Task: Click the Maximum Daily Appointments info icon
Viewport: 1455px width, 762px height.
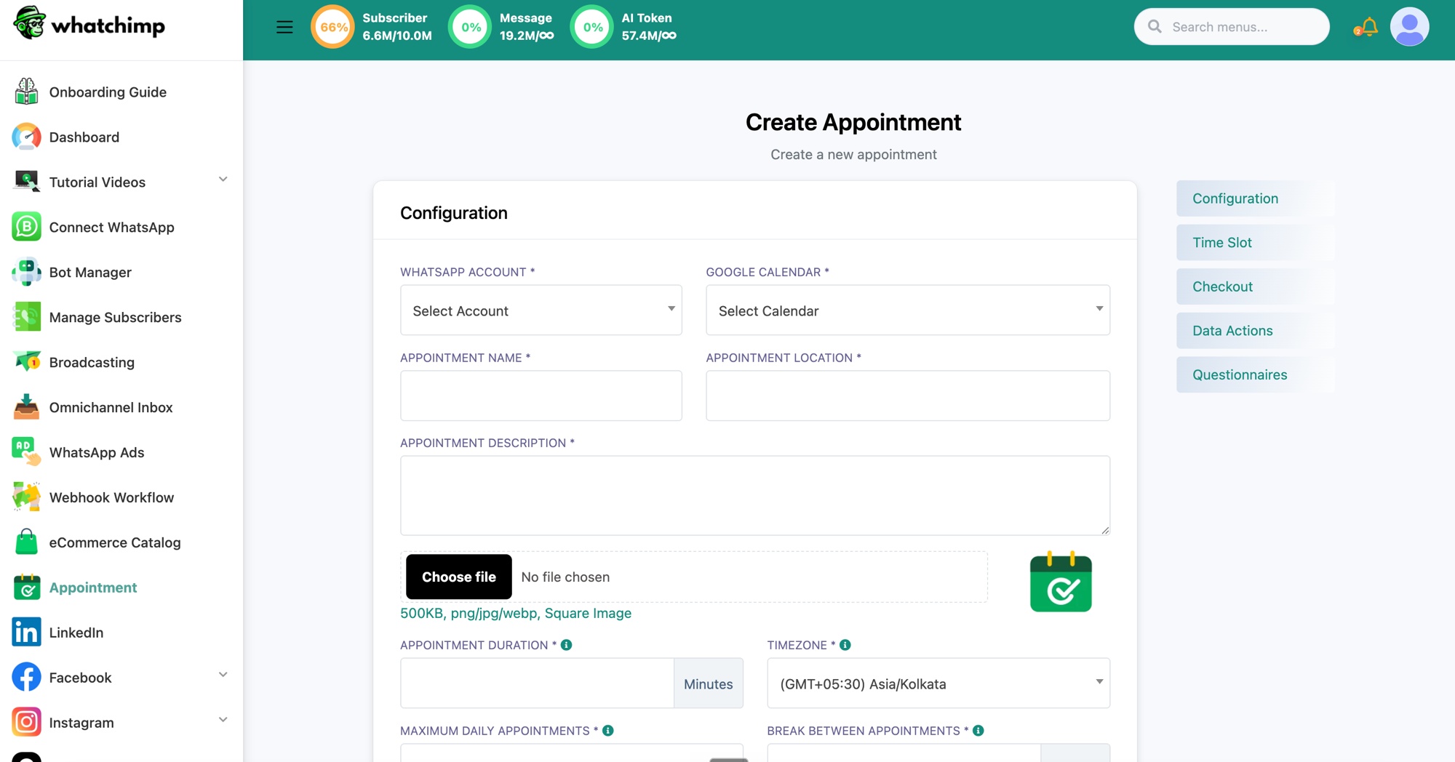Action: (607, 731)
